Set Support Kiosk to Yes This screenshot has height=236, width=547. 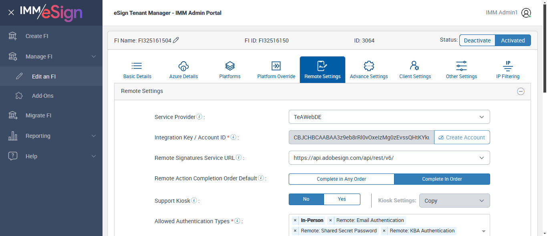point(342,199)
